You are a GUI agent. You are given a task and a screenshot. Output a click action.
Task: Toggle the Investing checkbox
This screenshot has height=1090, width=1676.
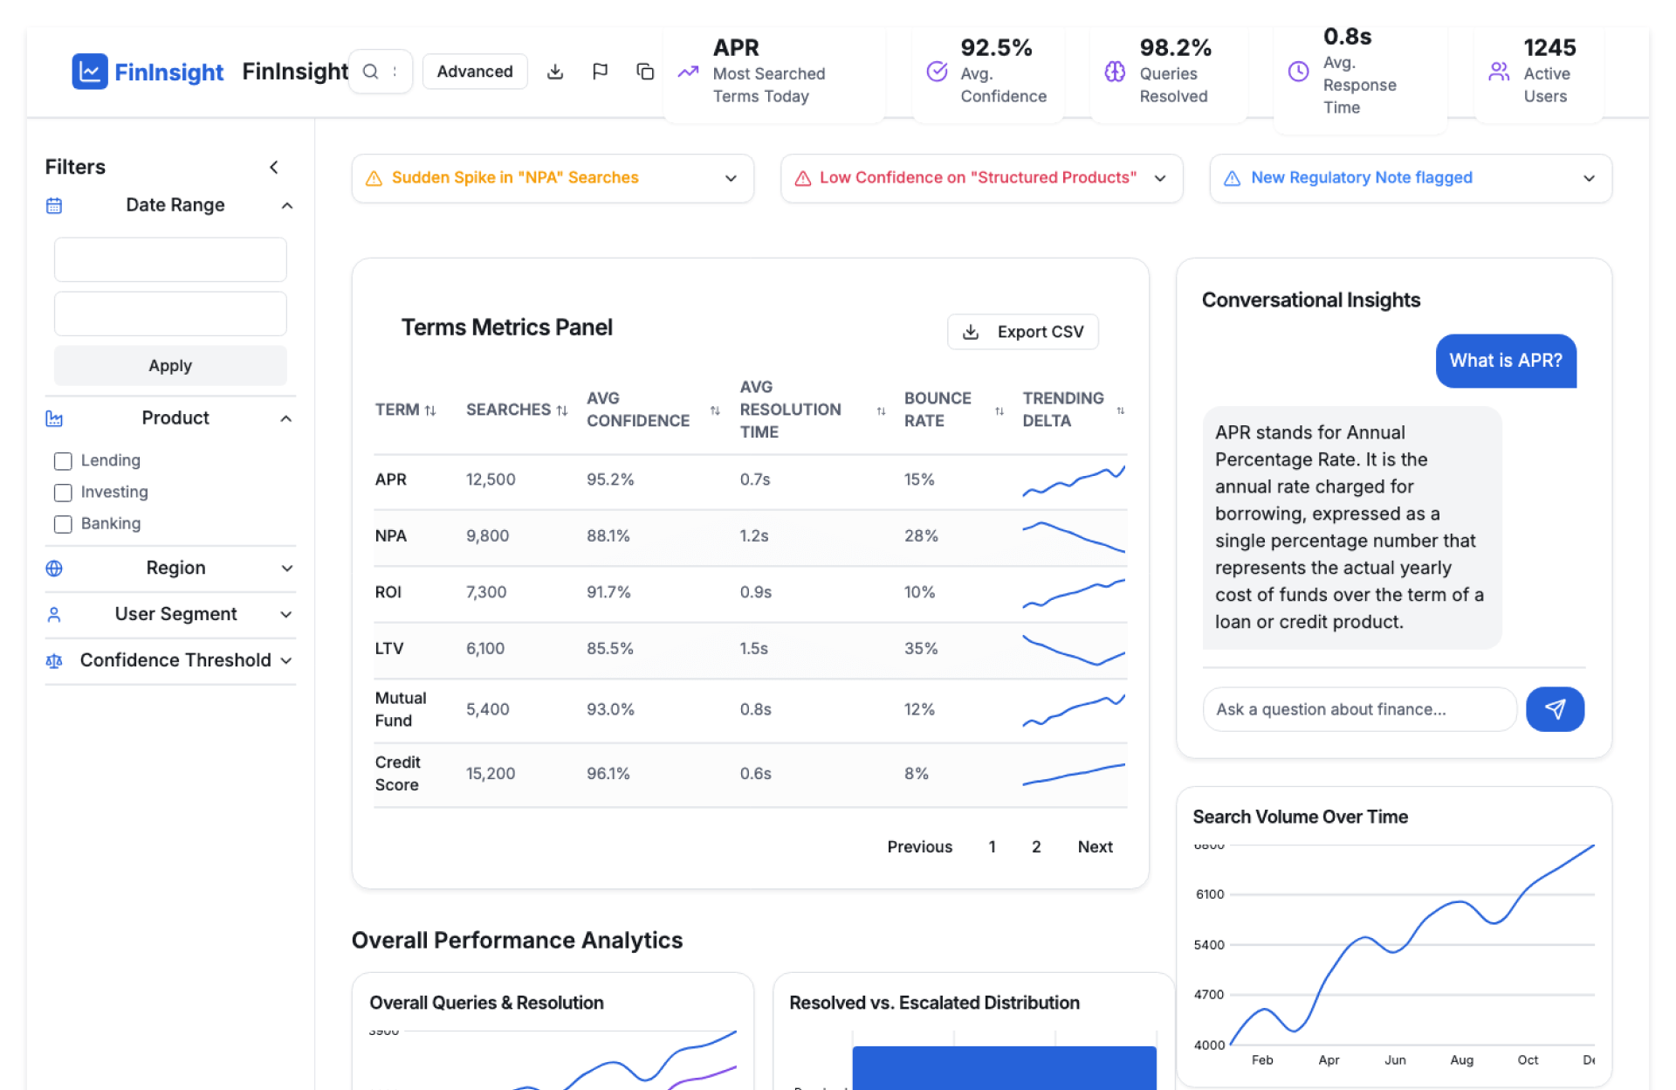[63, 493]
